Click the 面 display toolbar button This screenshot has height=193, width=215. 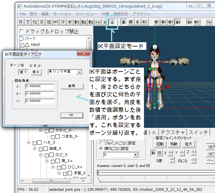tap(124, 22)
